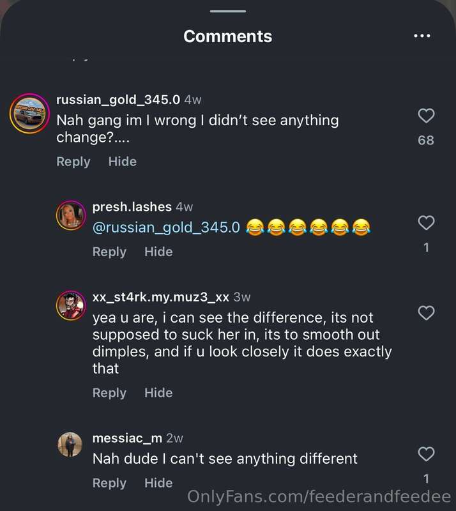Hide xx_st4rk.my.muz3_xx's comment
This screenshot has height=511, width=456.
tap(159, 393)
